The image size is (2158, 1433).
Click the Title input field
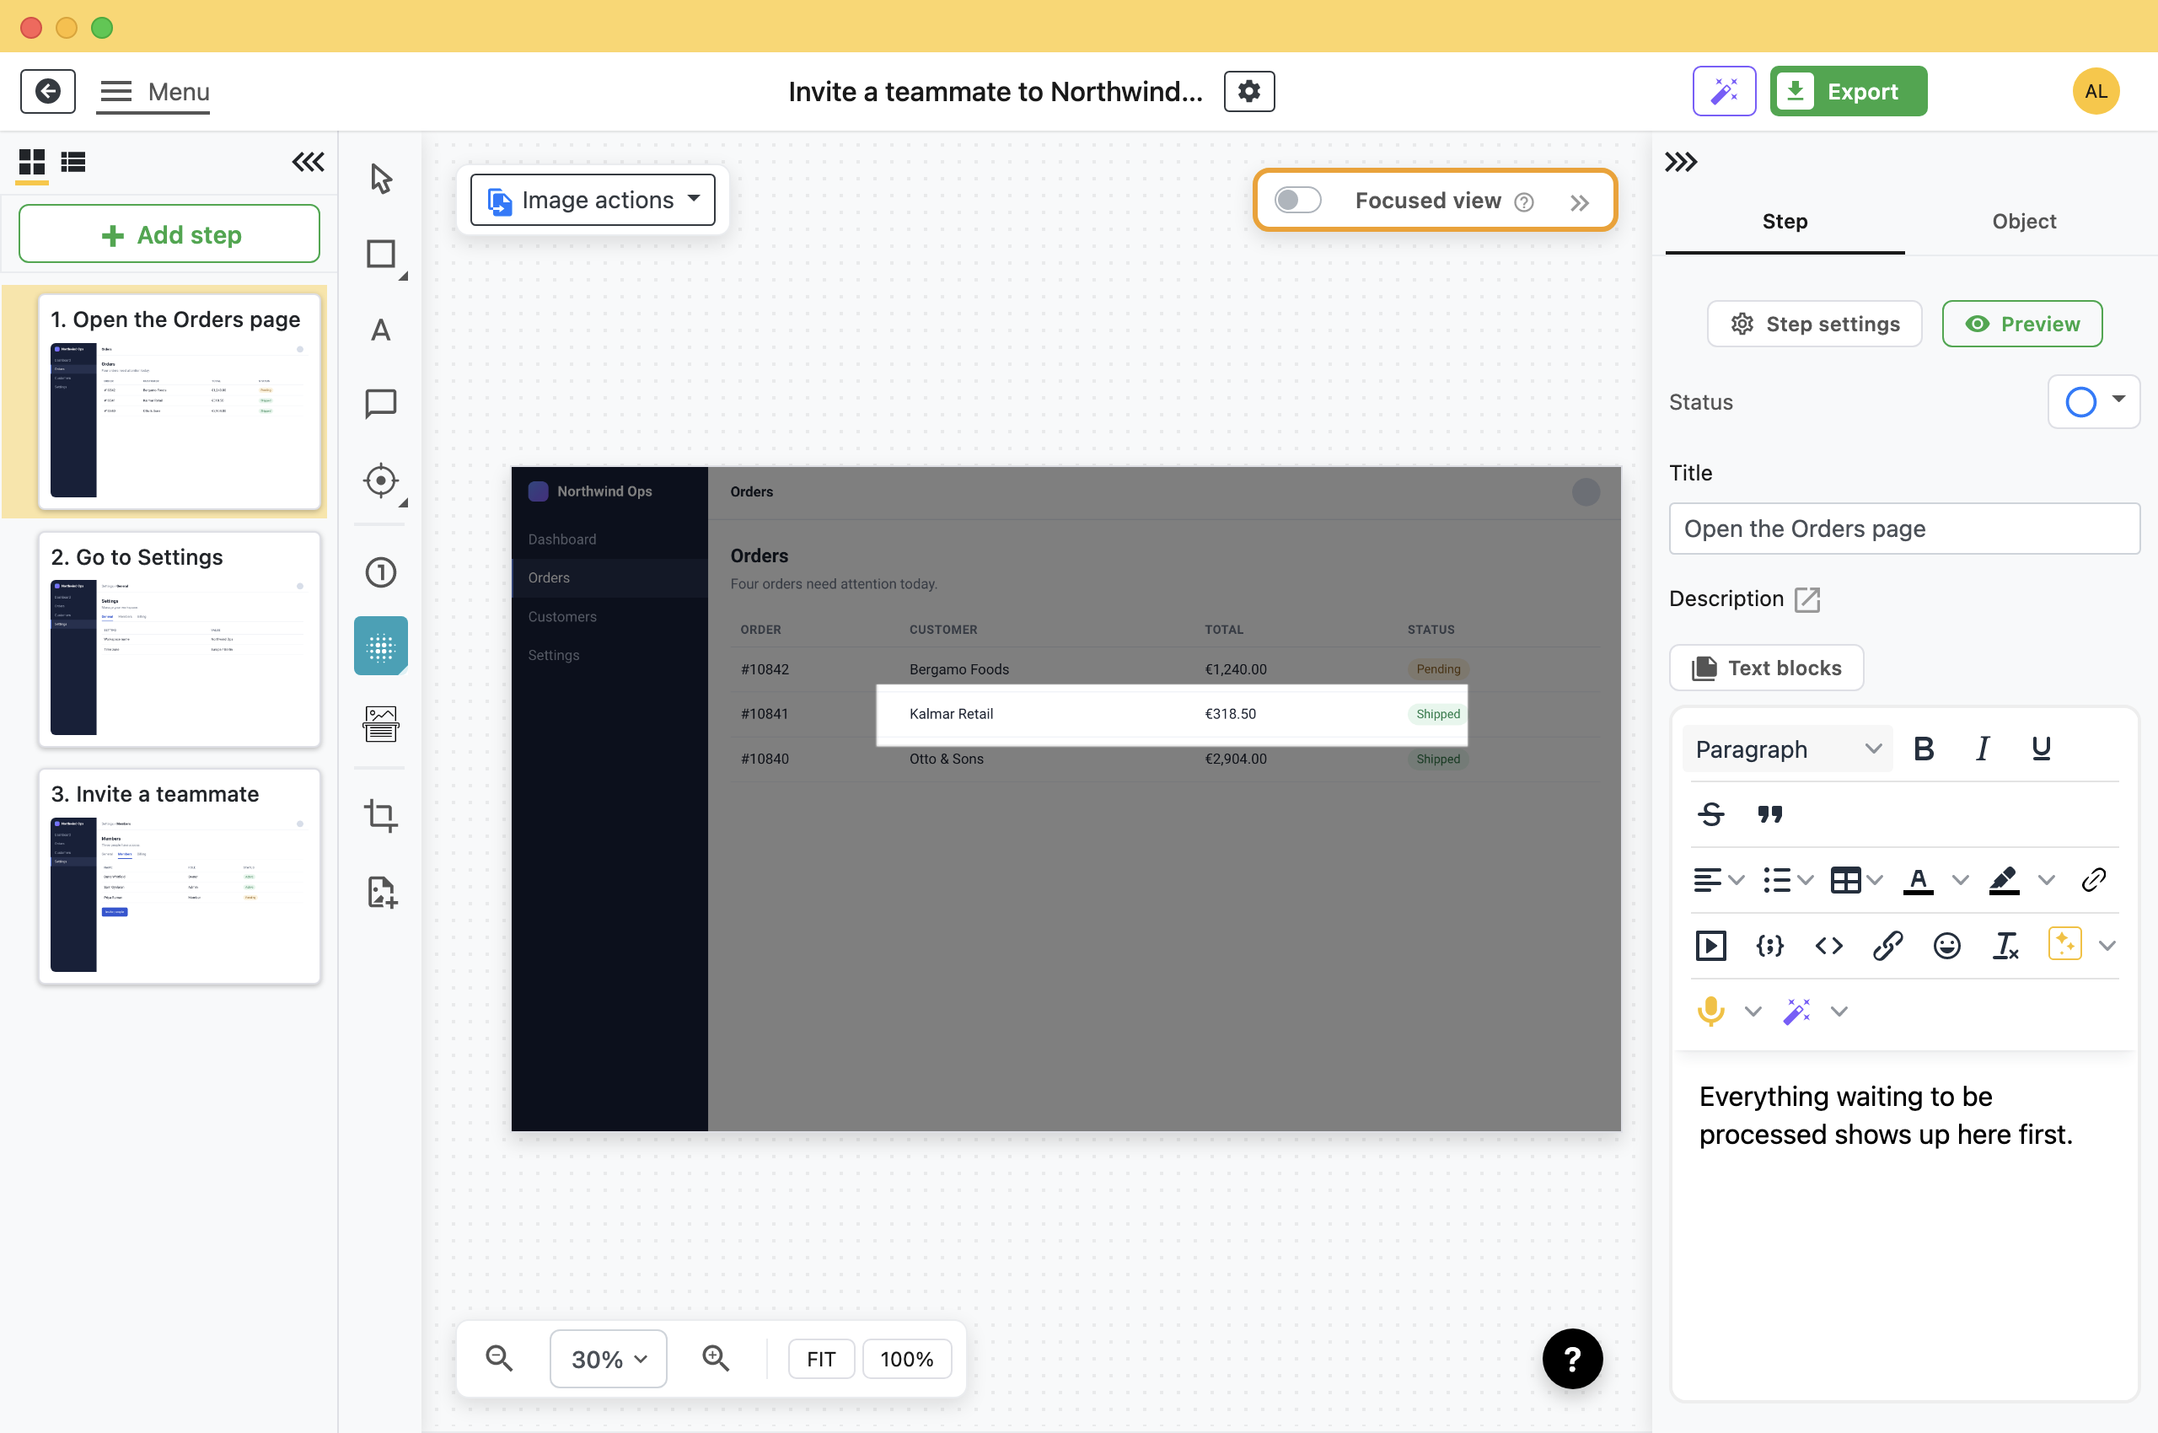[x=1904, y=529]
